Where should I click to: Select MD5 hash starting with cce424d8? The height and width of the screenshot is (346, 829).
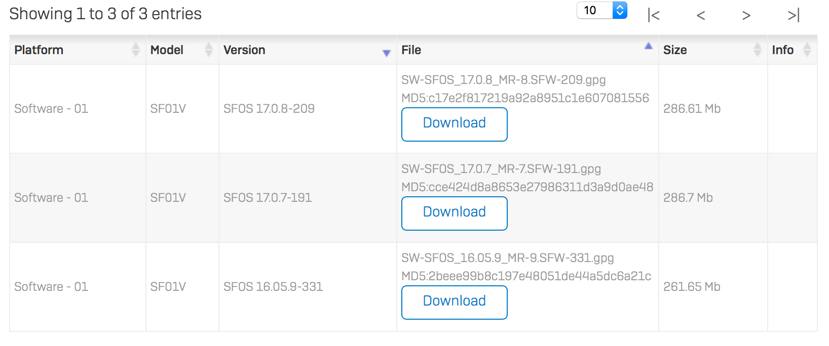coord(527,187)
